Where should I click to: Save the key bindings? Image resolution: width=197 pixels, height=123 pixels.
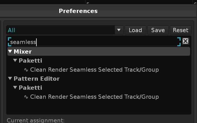coord(158,30)
